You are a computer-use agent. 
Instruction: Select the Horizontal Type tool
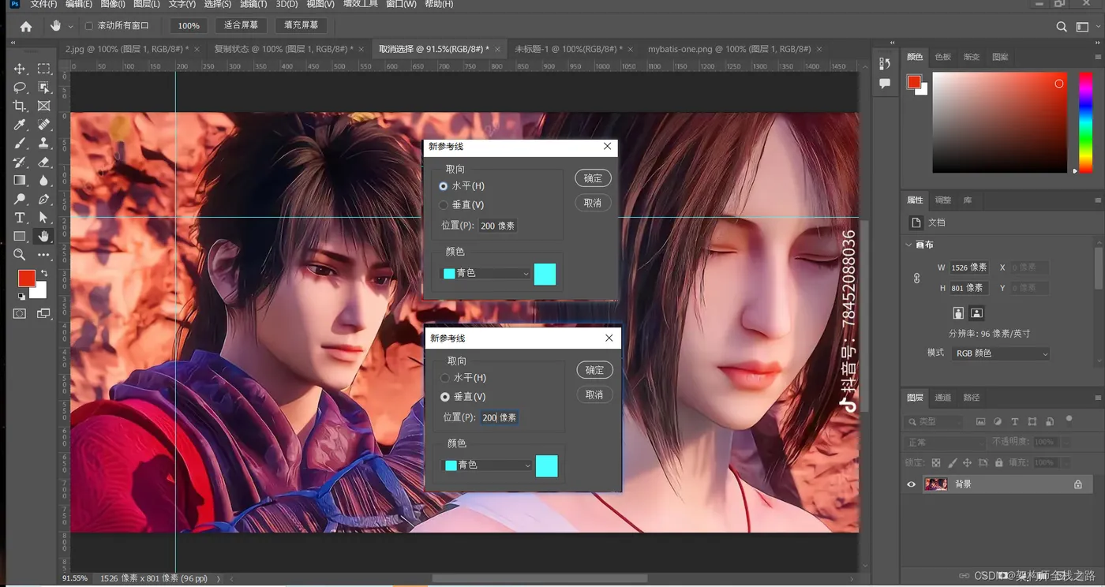coord(20,218)
